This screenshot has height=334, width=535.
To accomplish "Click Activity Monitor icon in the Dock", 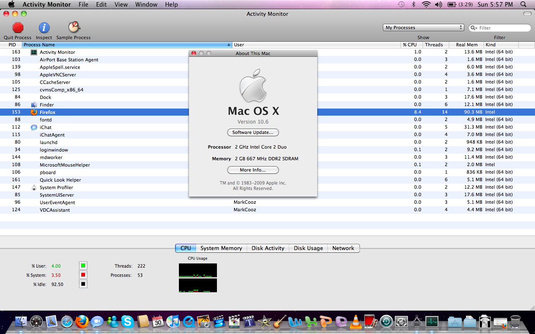I will (x=432, y=321).
